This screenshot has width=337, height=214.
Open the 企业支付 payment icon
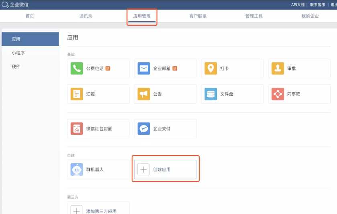[x=144, y=129]
